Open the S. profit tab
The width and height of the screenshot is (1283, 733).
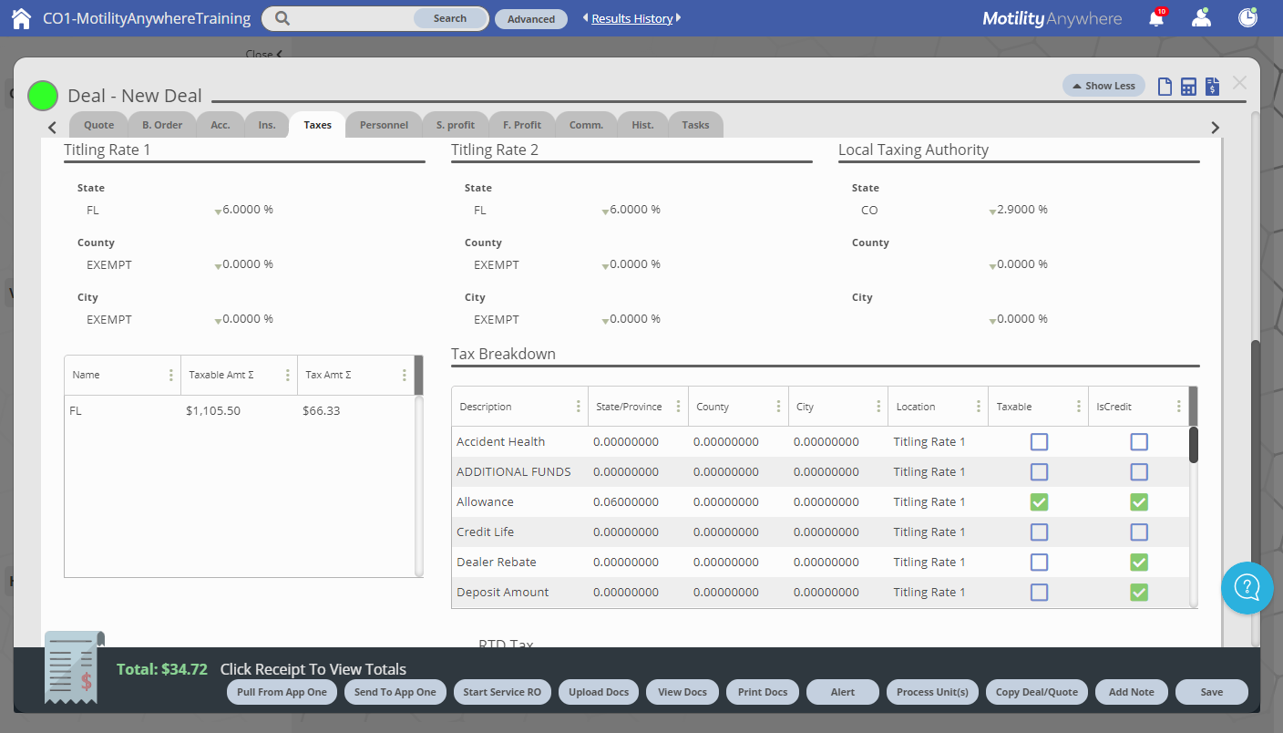456,125
